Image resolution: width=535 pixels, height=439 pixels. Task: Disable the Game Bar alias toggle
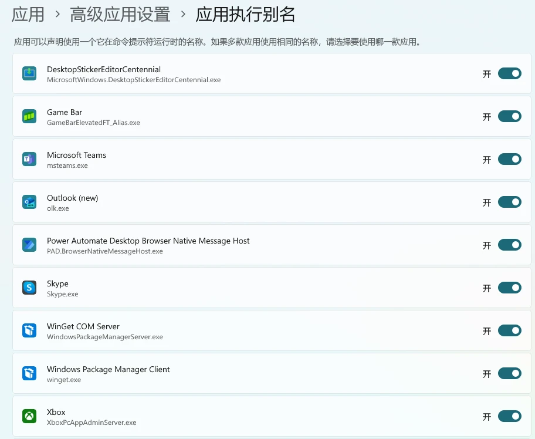[509, 116]
